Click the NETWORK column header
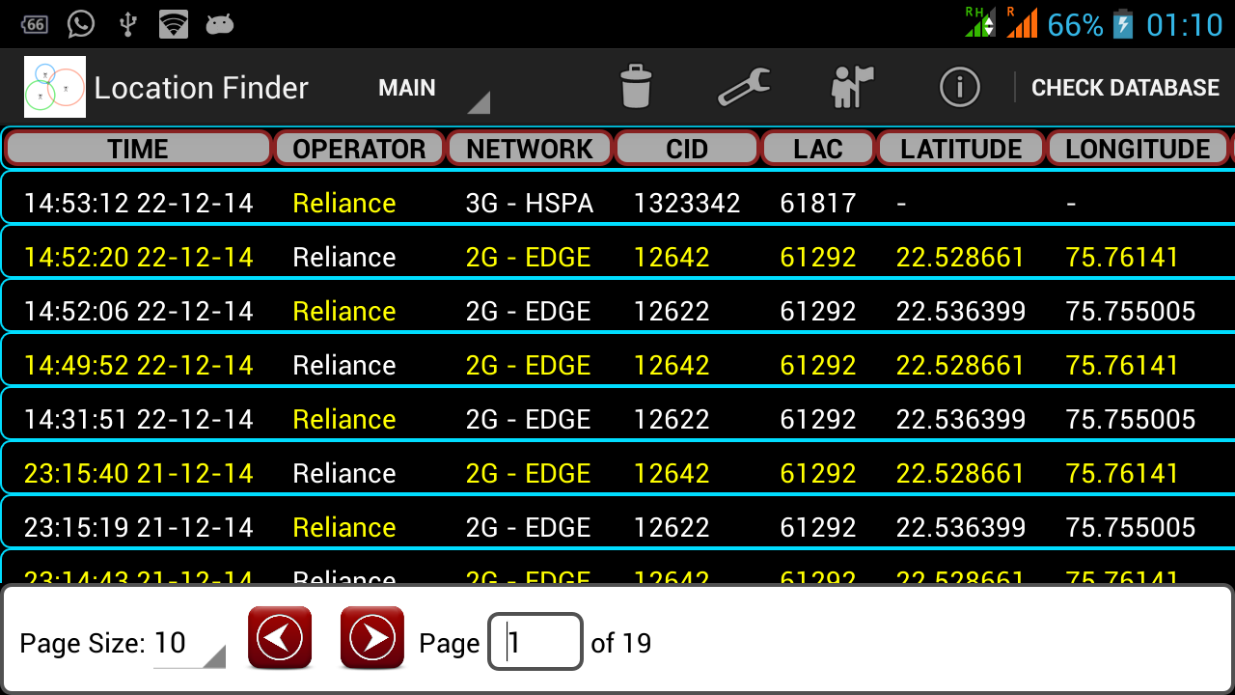1235x695 pixels. tap(530, 149)
